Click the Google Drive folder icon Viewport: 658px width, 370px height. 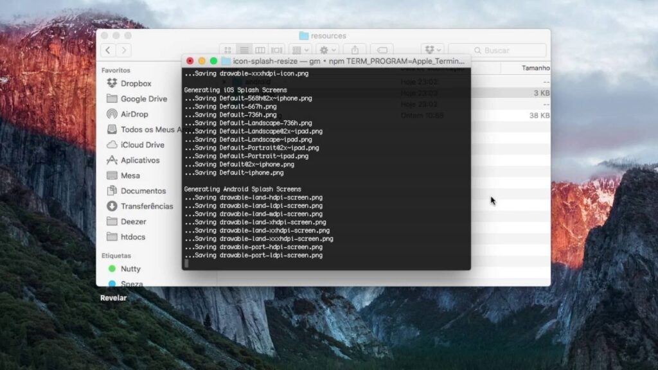[x=112, y=98]
